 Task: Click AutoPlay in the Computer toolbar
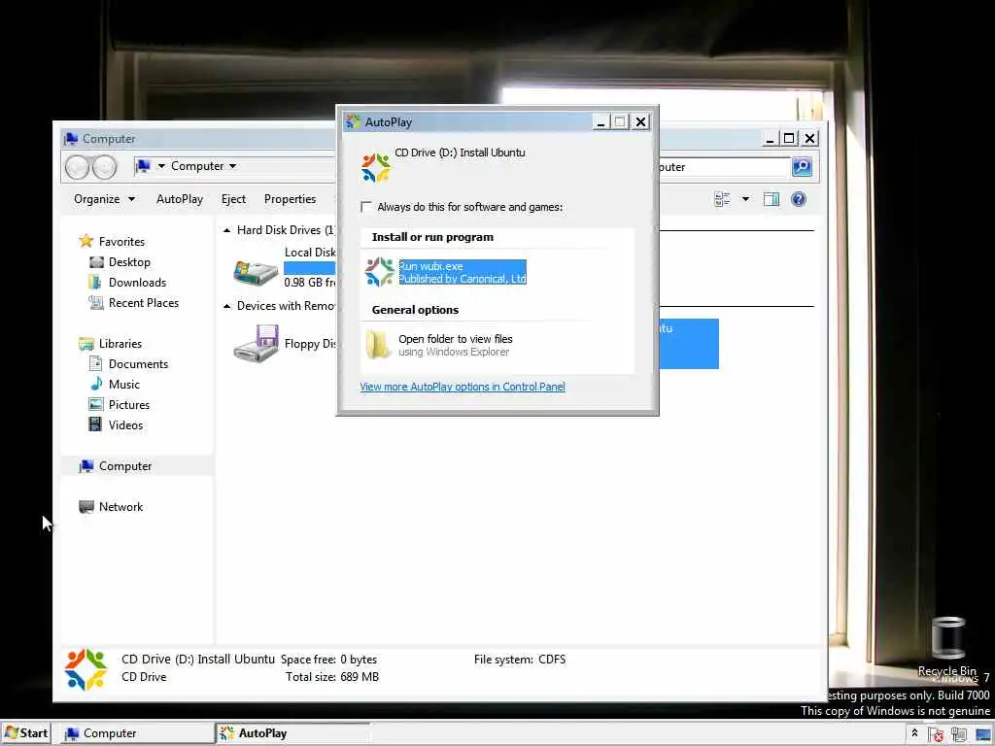click(180, 199)
